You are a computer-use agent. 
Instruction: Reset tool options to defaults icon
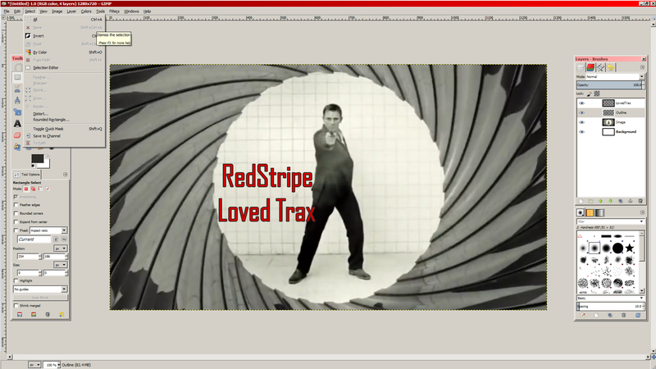[62, 315]
